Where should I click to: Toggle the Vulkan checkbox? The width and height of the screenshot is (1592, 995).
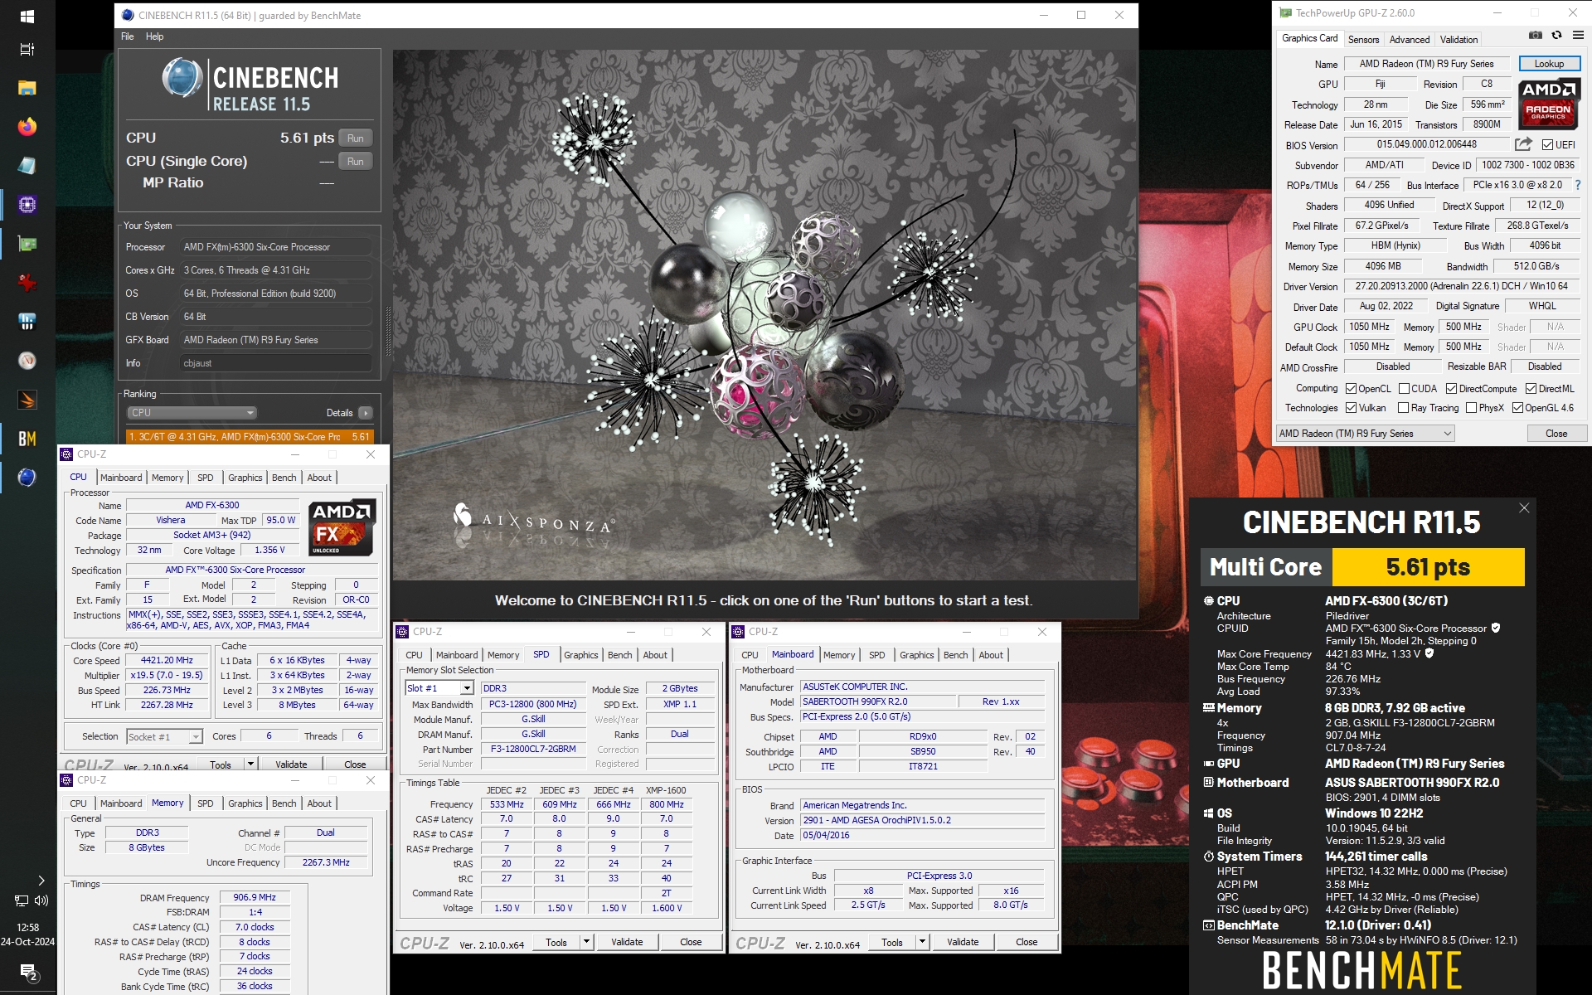[1351, 408]
